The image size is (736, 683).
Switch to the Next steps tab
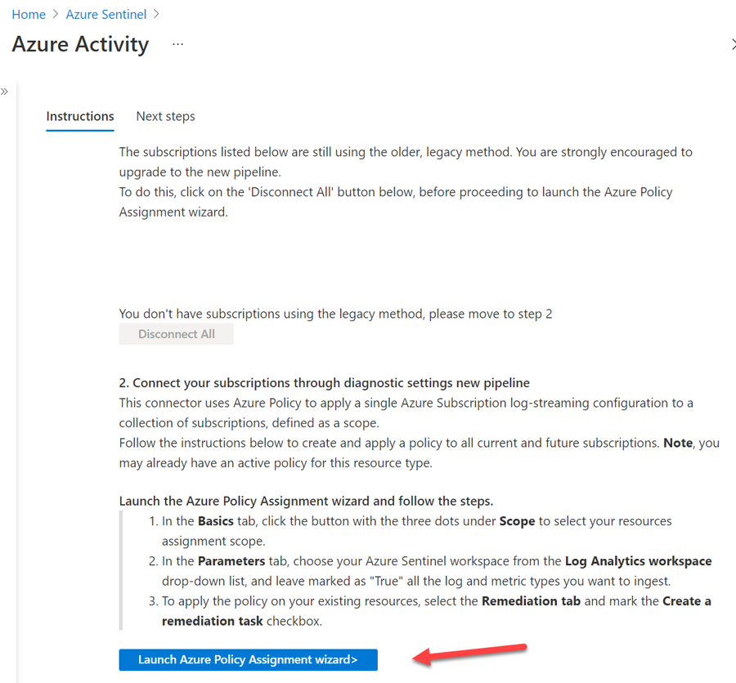tap(165, 116)
